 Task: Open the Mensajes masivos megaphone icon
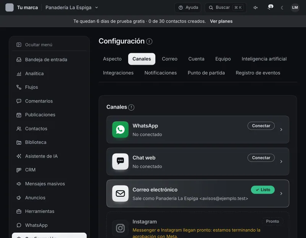pyautogui.click(x=19, y=184)
